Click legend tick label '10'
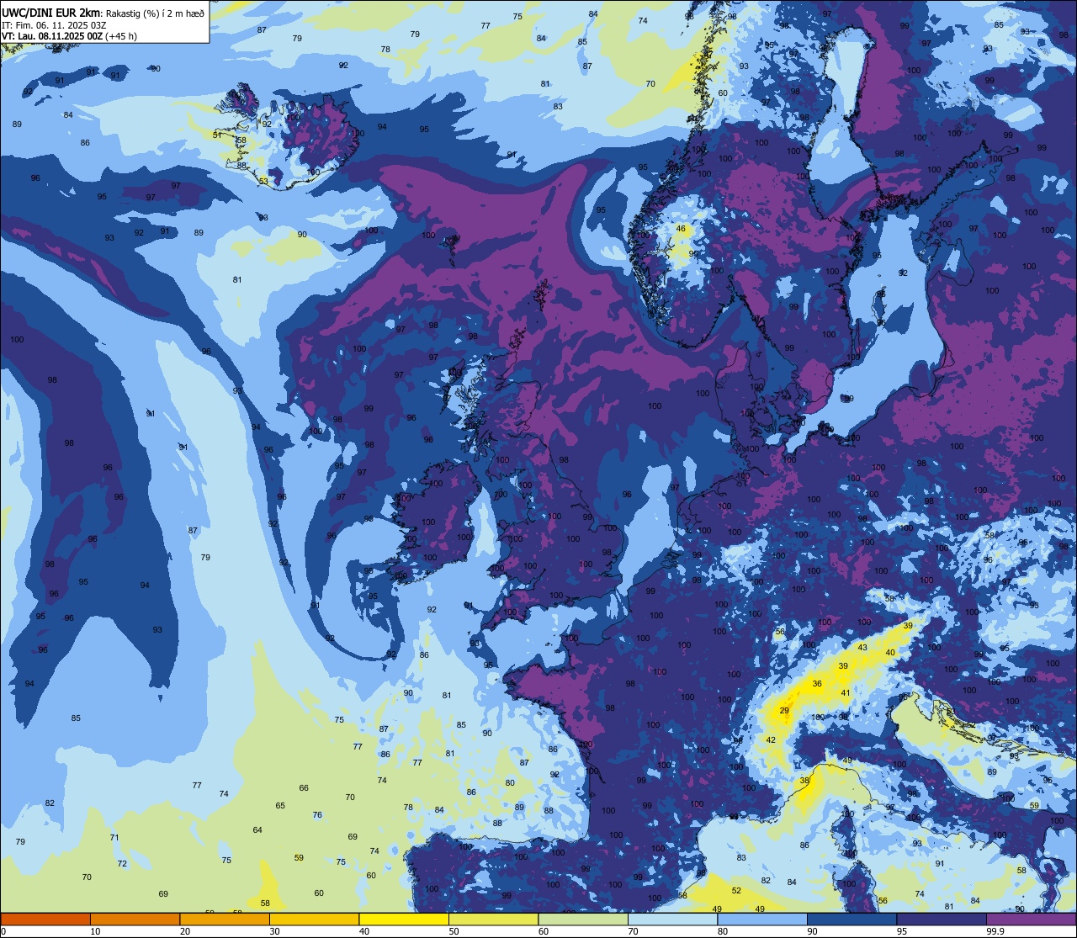The width and height of the screenshot is (1077, 938). point(95,931)
